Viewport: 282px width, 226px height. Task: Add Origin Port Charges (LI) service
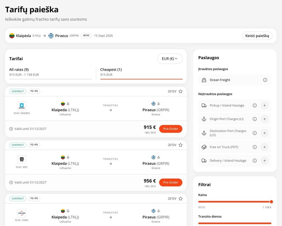[x=265, y=119]
